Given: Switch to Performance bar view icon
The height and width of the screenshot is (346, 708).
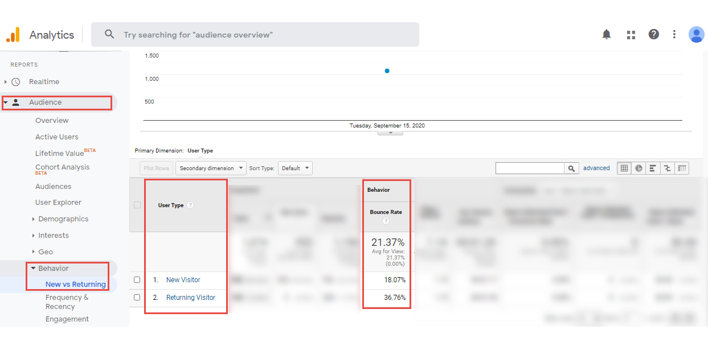Looking at the screenshot, I should click(x=652, y=168).
